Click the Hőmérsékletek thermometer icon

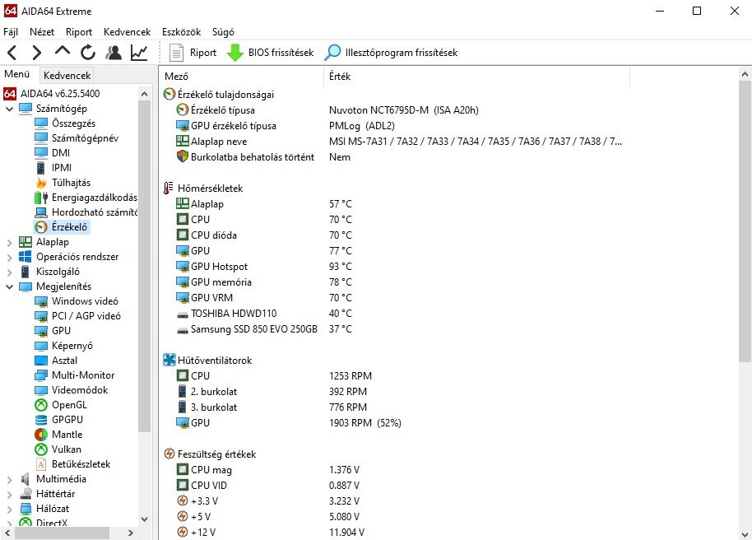click(x=169, y=189)
